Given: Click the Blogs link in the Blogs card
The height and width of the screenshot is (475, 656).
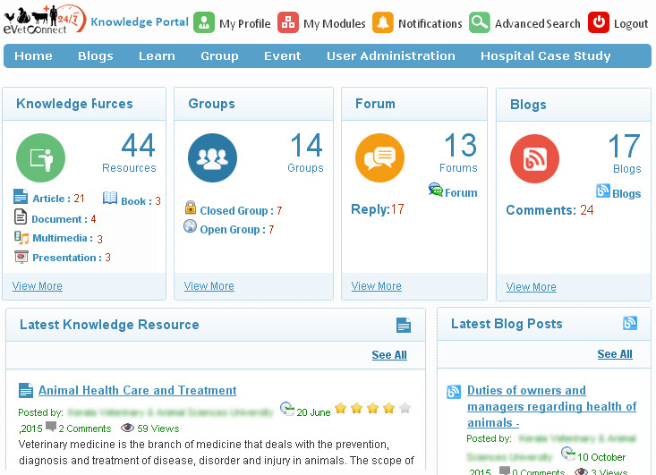Looking at the screenshot, I should 626,193.
